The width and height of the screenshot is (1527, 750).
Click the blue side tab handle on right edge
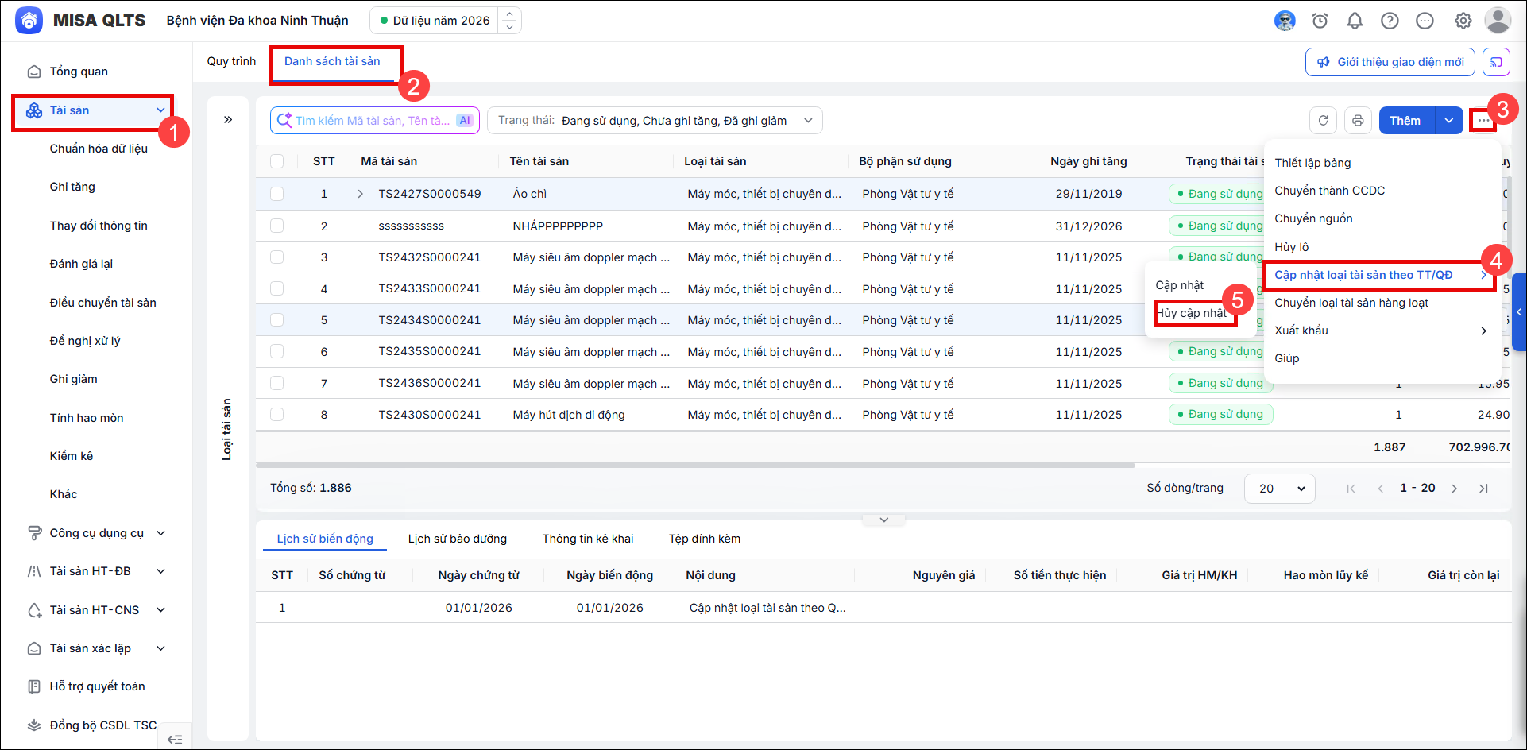tap(1520, 312)
